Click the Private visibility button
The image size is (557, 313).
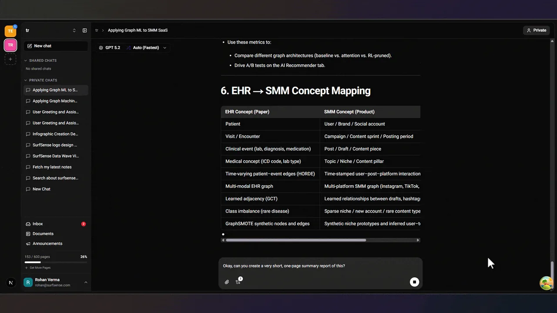click(537, 30)
